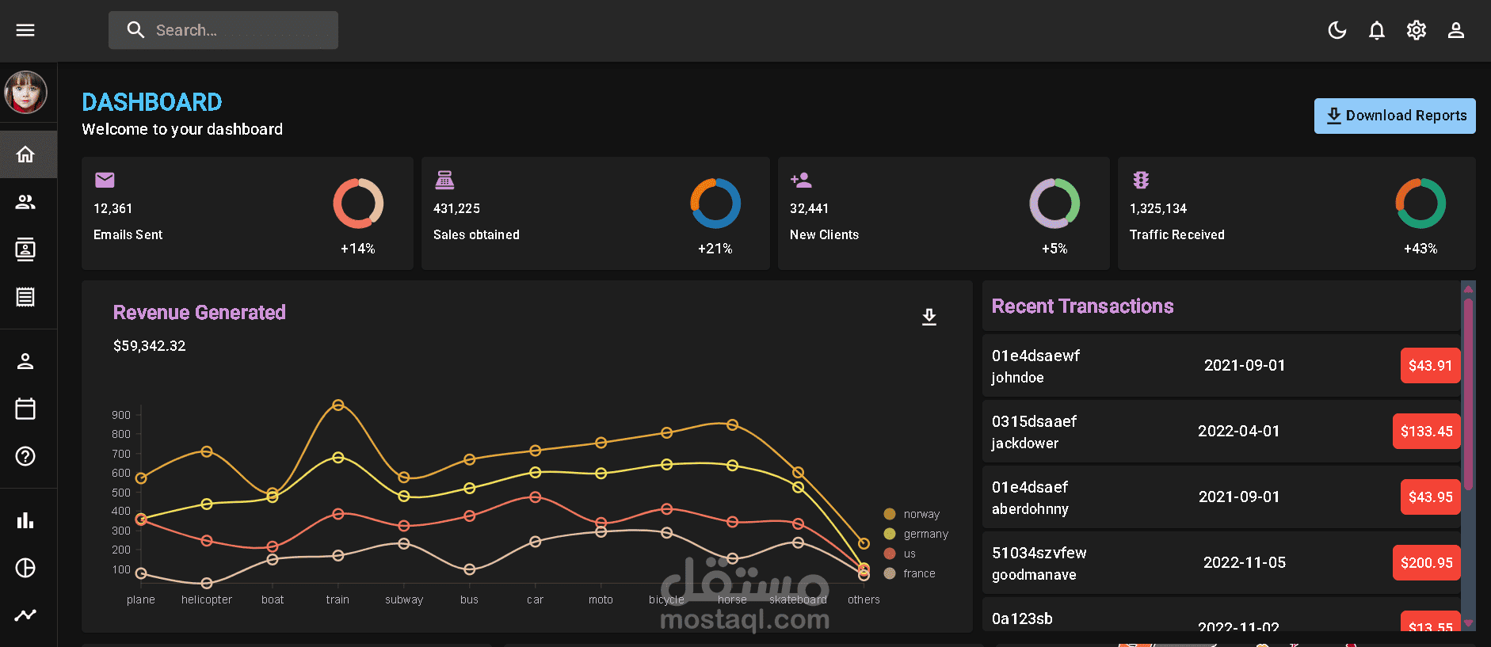Open the team members sidebar icon
Screen dimensions: 1491x647
pyautogui.click(x=25, y=202)
